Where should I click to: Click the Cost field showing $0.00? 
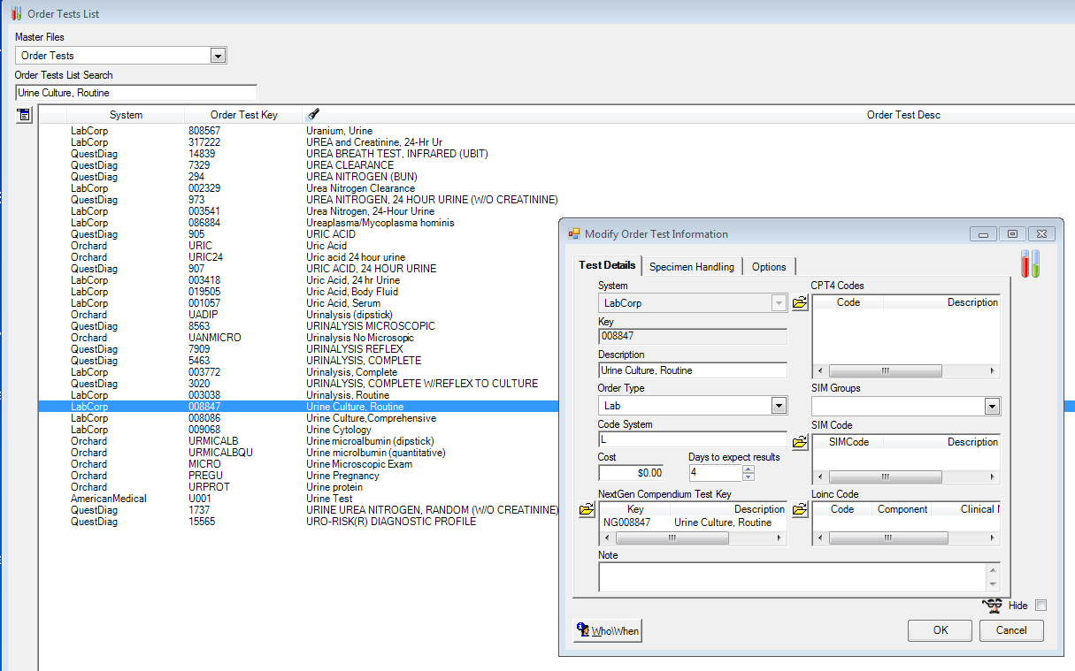630,473
